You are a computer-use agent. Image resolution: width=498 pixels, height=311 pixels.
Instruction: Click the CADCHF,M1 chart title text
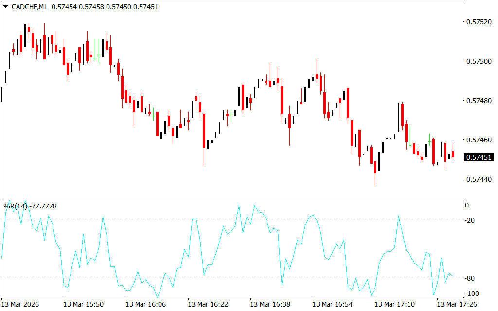[29, 7]
